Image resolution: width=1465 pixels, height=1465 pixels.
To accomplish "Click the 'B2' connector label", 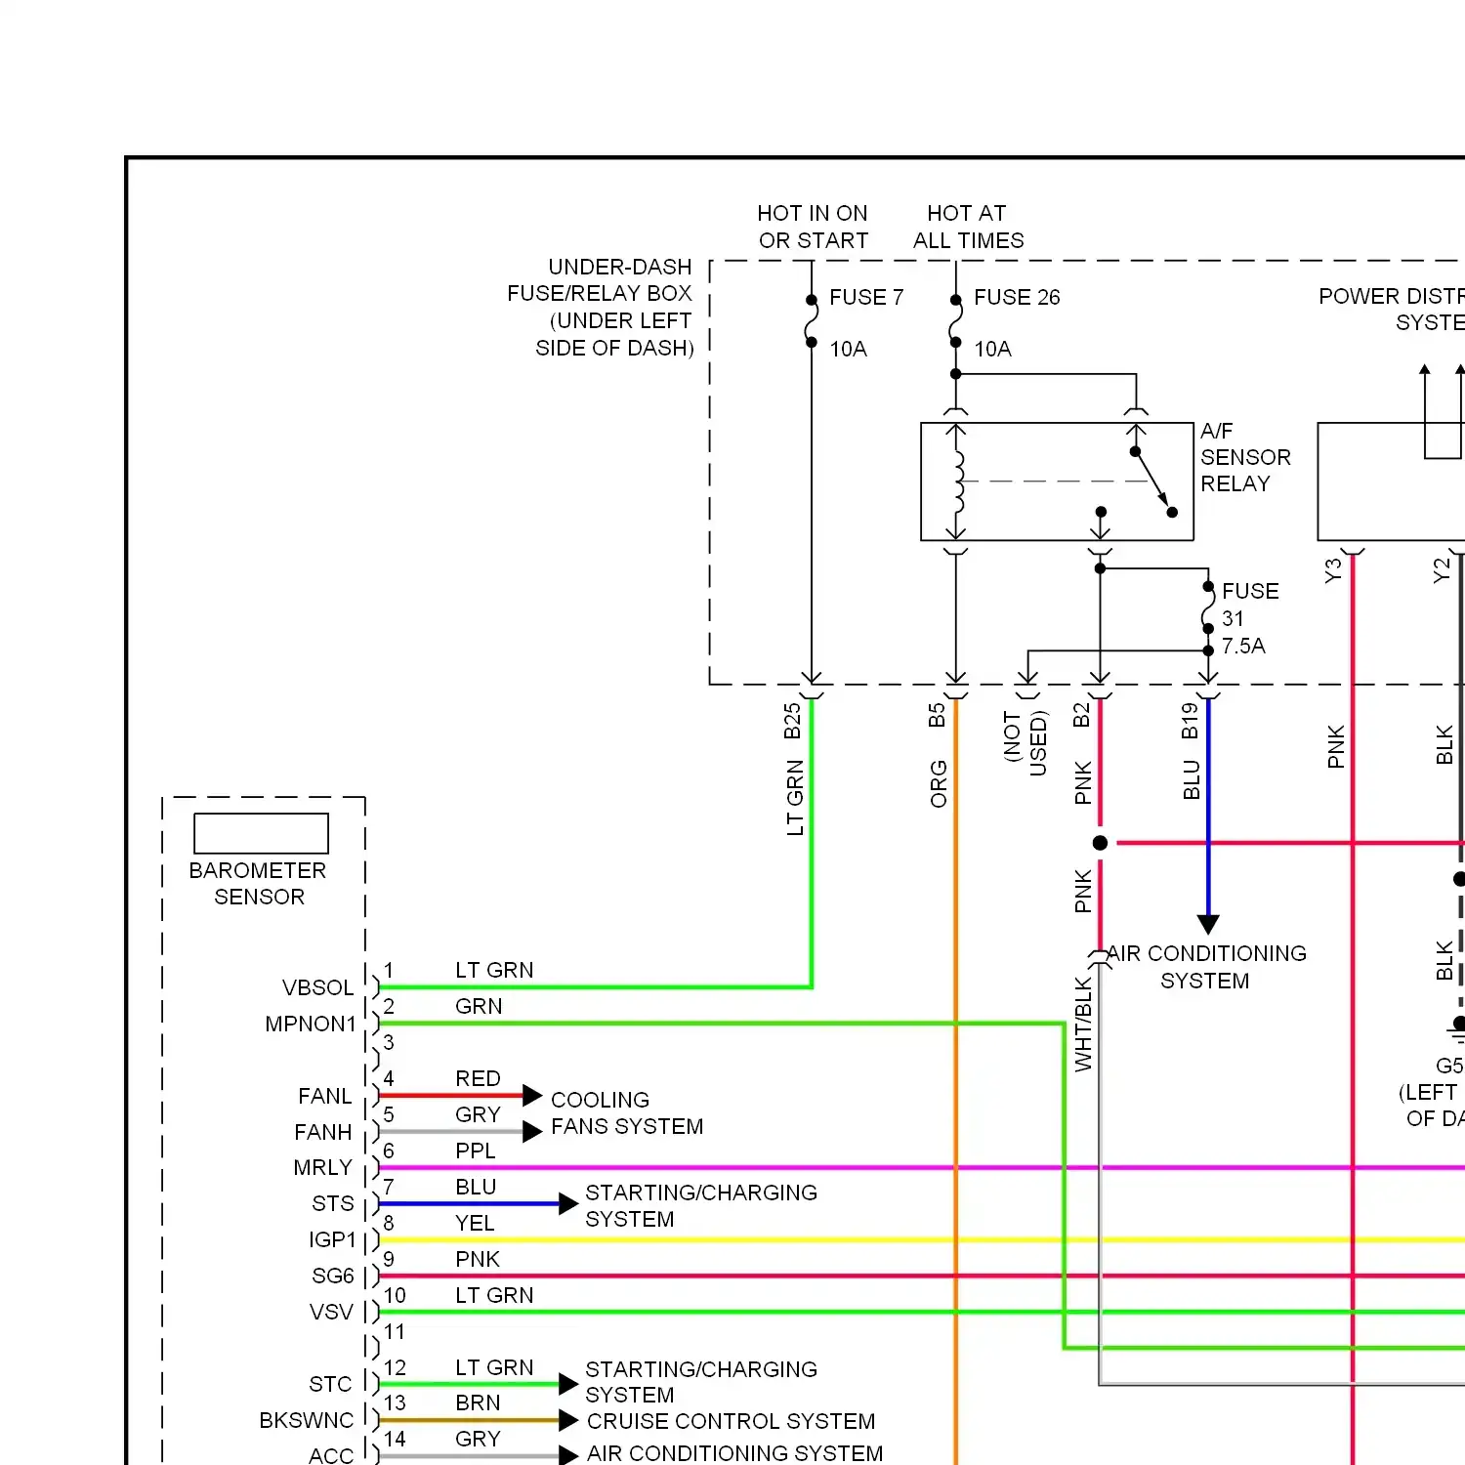I will click(1081, 715).
